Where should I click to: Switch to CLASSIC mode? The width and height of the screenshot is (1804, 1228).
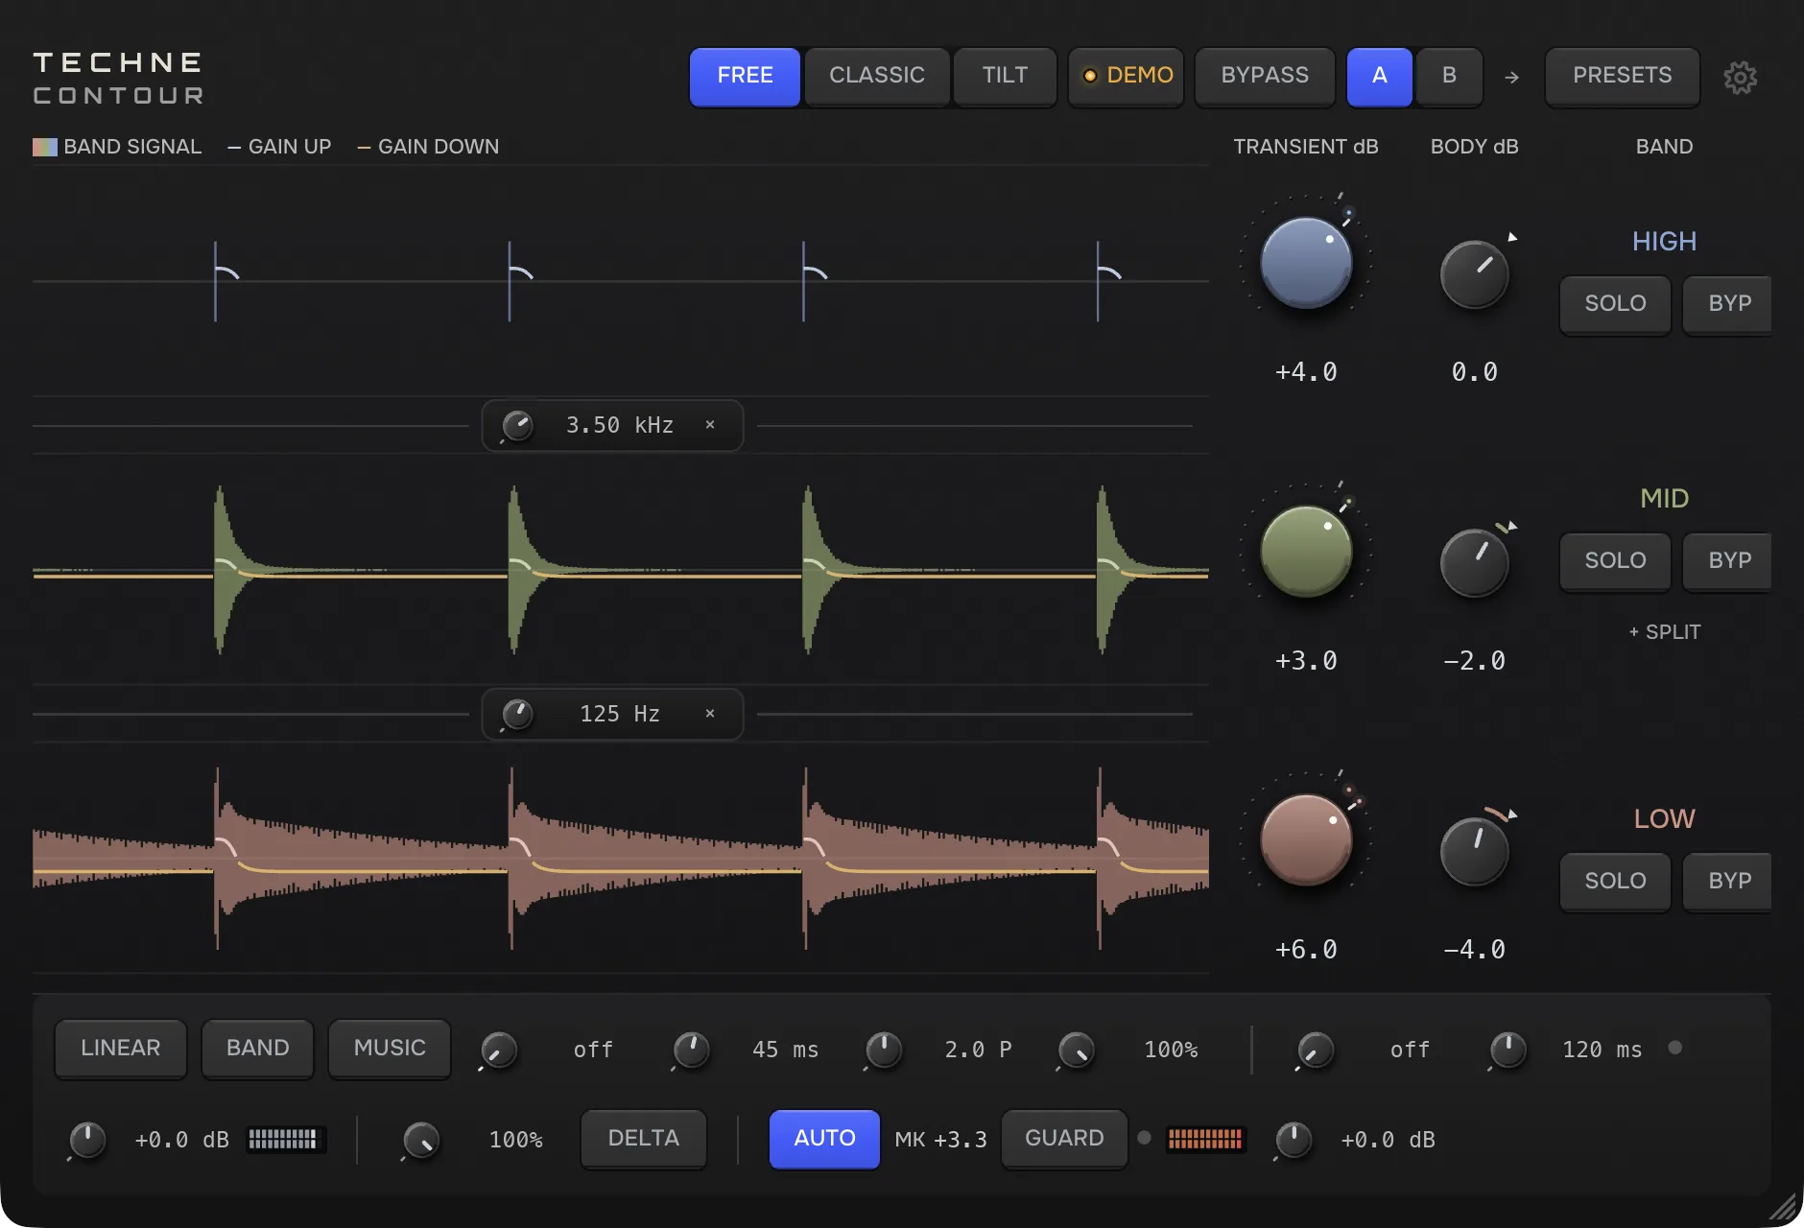(x=877, y=77)
